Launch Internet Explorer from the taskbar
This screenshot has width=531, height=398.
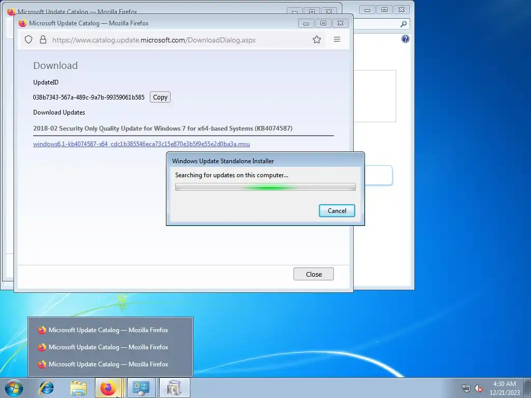point(47,388)
